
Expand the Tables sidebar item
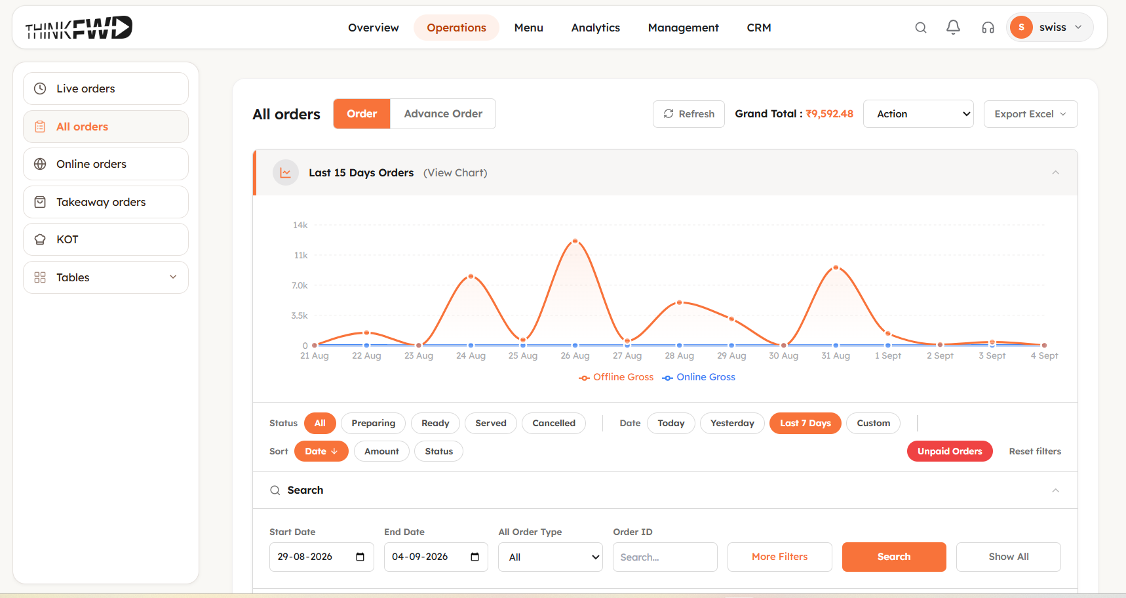(106, 277)
